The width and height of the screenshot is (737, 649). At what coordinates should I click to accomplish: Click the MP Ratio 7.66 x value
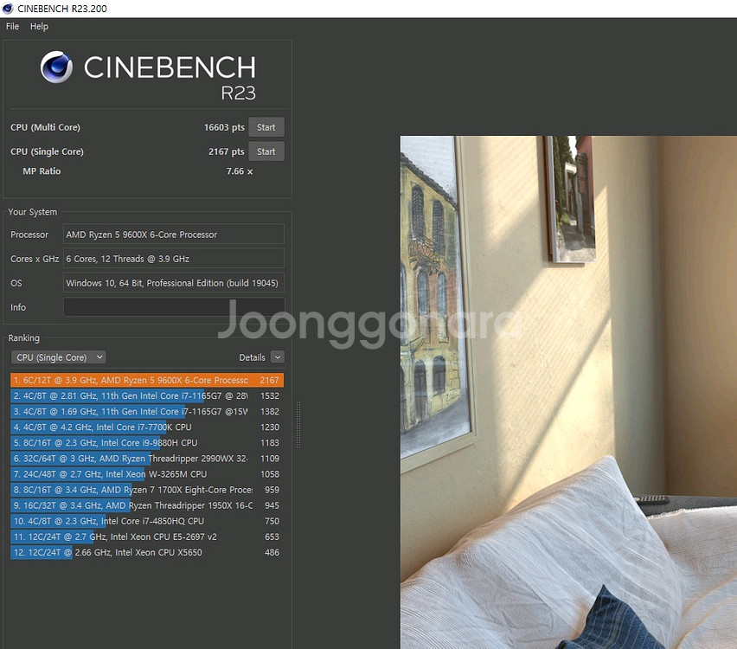click(x=240, y=171)
